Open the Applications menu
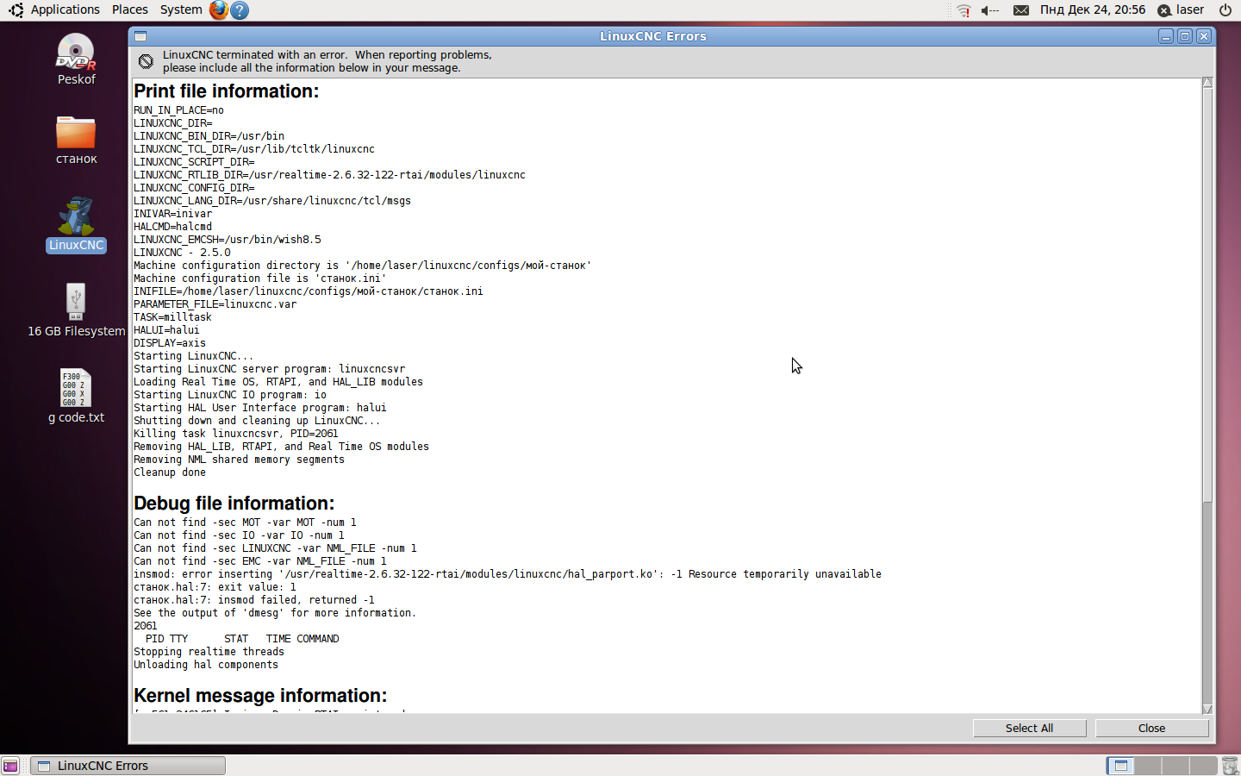 pos(65,9)
